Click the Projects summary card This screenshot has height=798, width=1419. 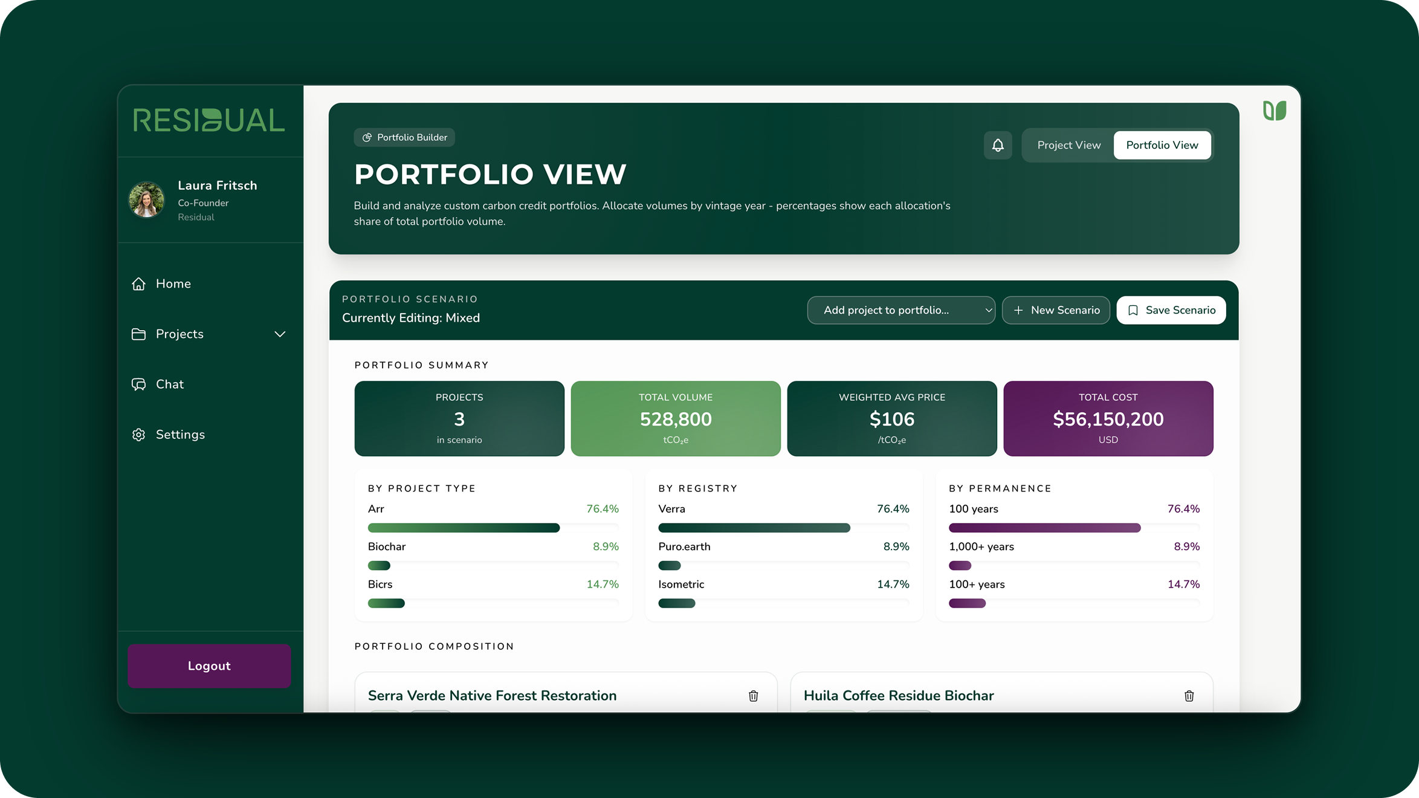tap(459, 418)
